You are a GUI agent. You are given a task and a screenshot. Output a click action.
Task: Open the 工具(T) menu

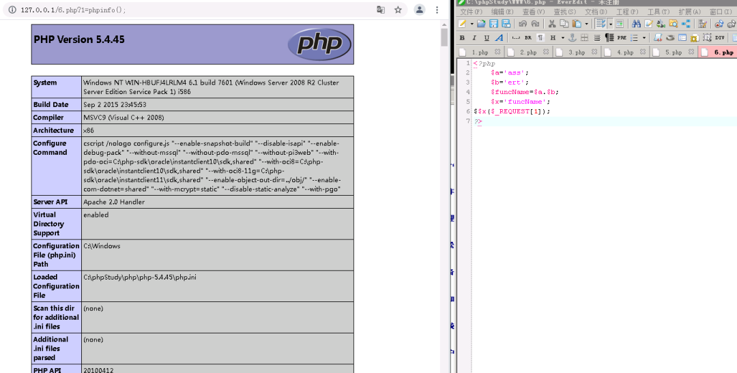tap(659, 12)
